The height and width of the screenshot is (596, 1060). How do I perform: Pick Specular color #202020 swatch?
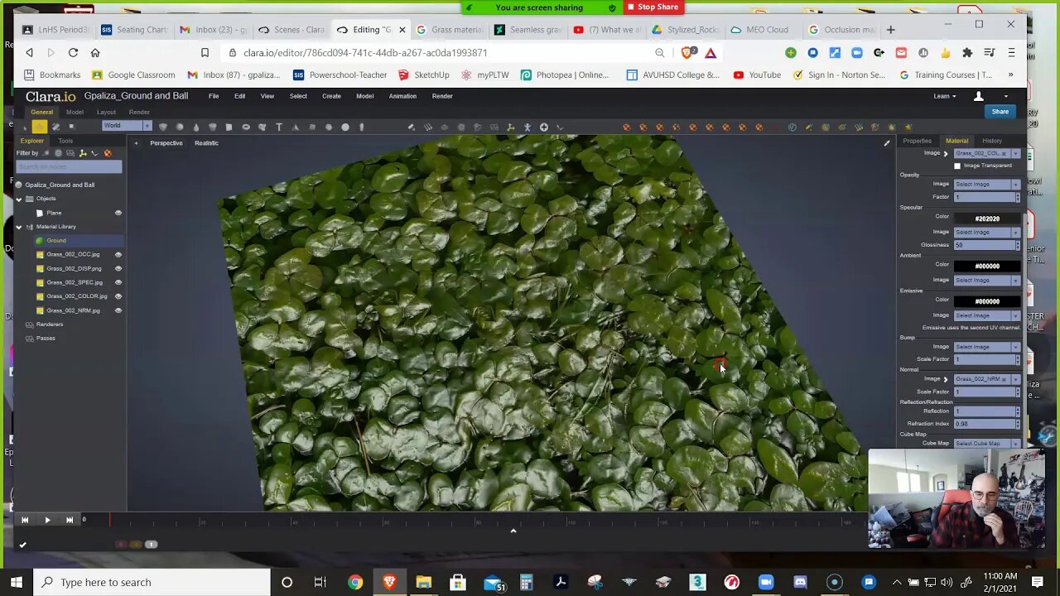click(x=987, y=219)
